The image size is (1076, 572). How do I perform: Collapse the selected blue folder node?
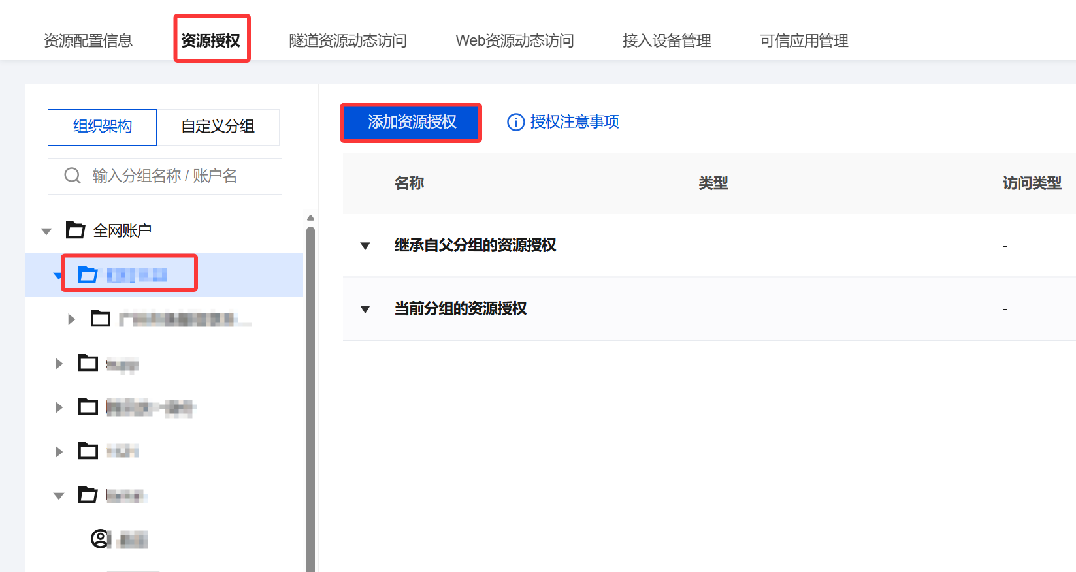(x=57, y=276)
